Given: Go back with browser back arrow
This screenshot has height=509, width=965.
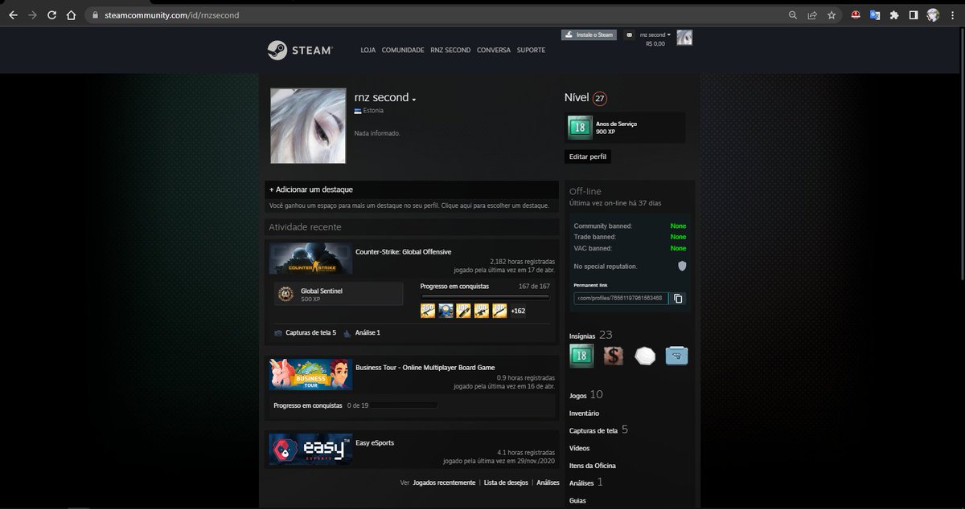Looking at the screenshot, I should pyautogui.click(x=12, y=14).
